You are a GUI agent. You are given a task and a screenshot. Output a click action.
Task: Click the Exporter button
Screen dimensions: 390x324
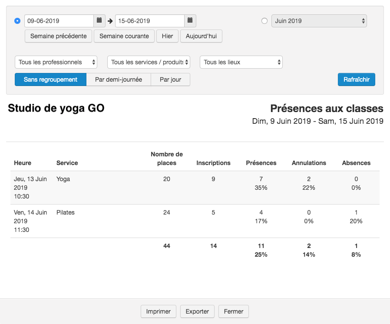[x=197, y=311]
